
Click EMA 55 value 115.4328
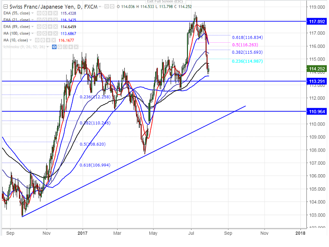click(x=69, y=13)
